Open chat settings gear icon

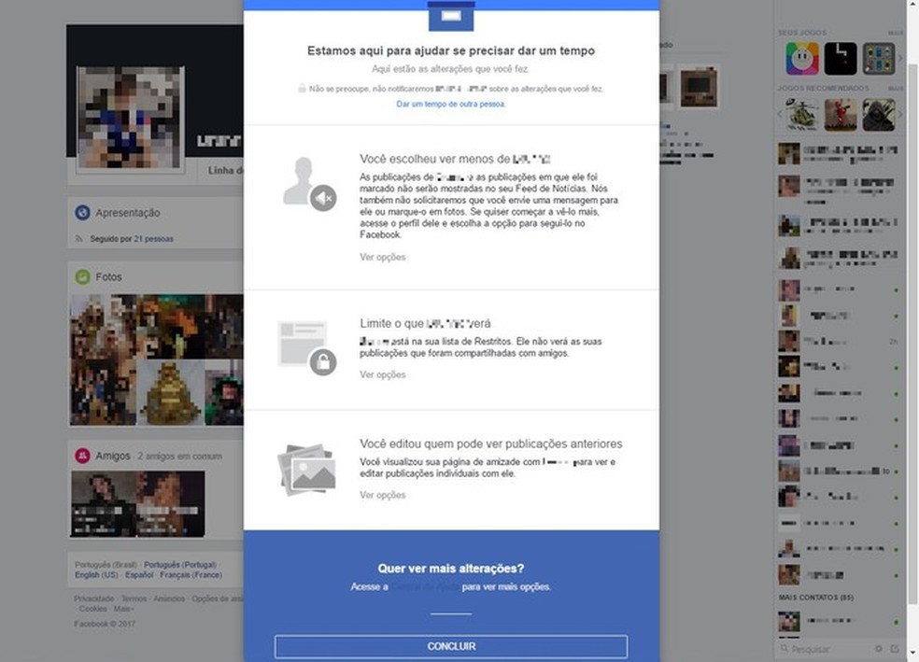point(879,649)
